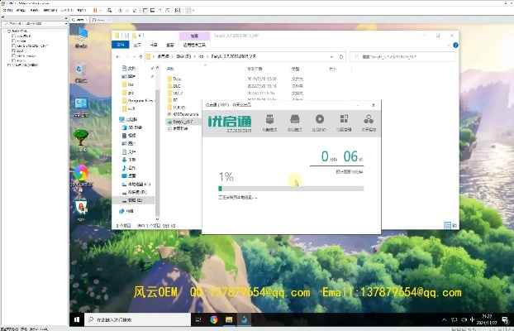The width and height of the screenshot is (514, 331).
Task: Select Recycle Bin desktop icon
Action: (x=81, y=72)
